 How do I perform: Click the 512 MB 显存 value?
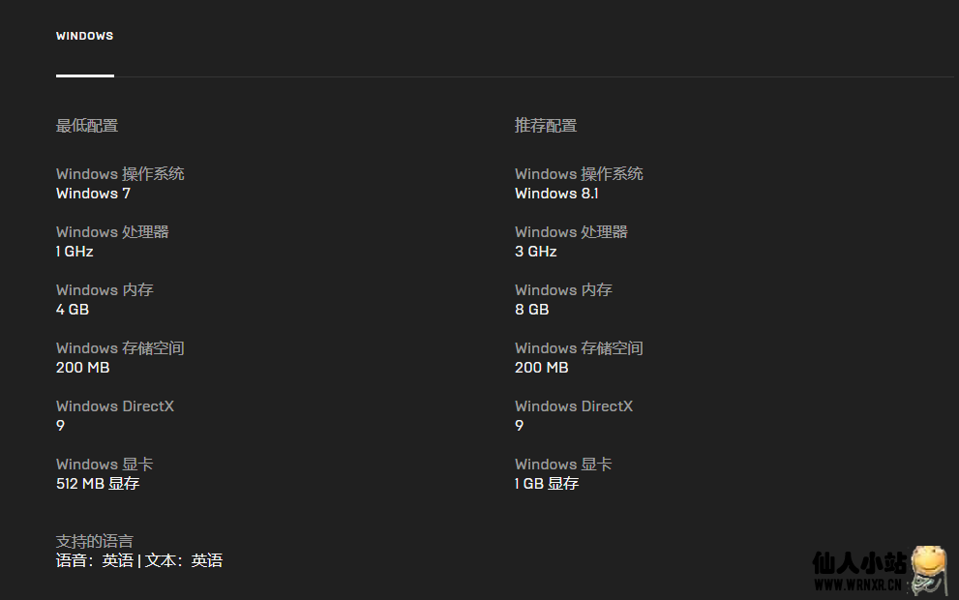point(98,484)
